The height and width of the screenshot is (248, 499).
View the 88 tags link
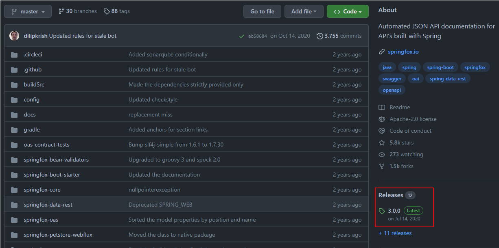point(117,11)
